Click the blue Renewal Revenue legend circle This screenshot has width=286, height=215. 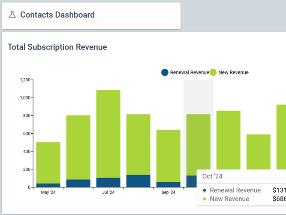[x=165, y=72]
